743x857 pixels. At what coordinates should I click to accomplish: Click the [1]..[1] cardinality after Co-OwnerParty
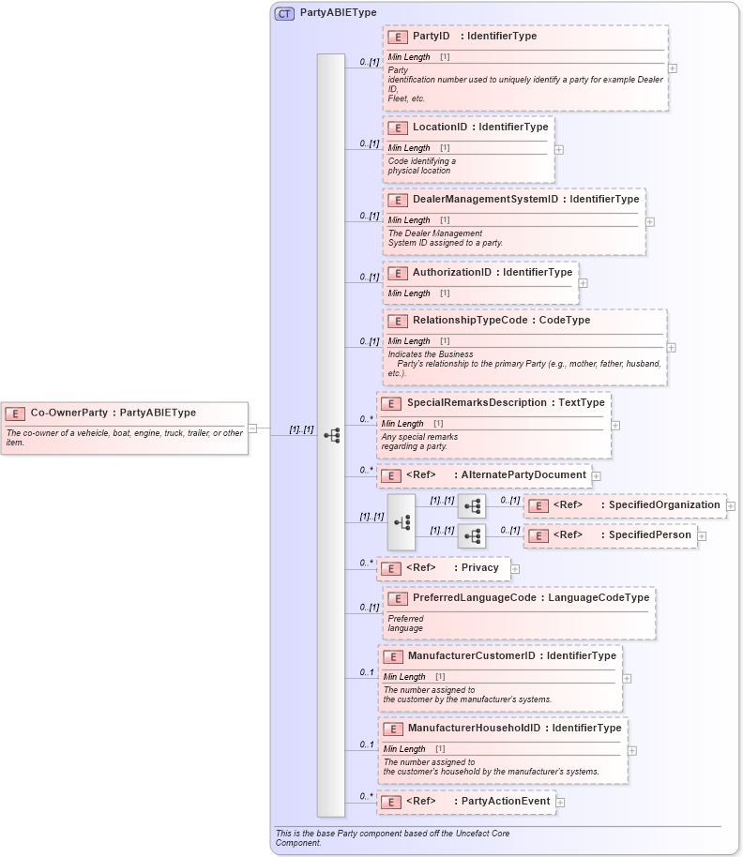(x=301, y=429)
